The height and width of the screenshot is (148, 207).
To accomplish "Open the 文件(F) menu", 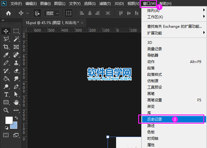I will click(x=16, y=4).
